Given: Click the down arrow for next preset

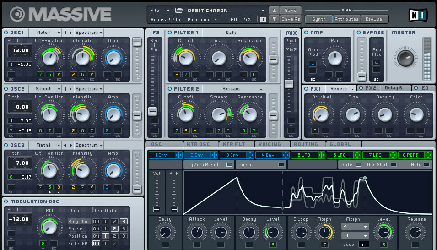Looking at the screenshot, I should pyautogui.click(x=274, y=19).
